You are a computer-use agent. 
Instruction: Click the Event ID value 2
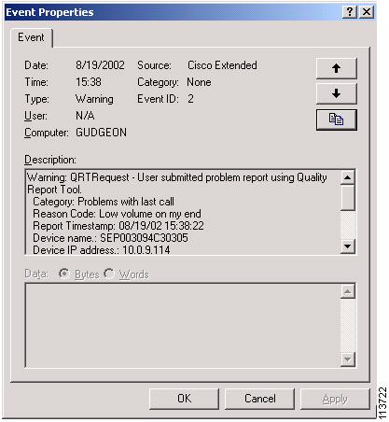190,99
